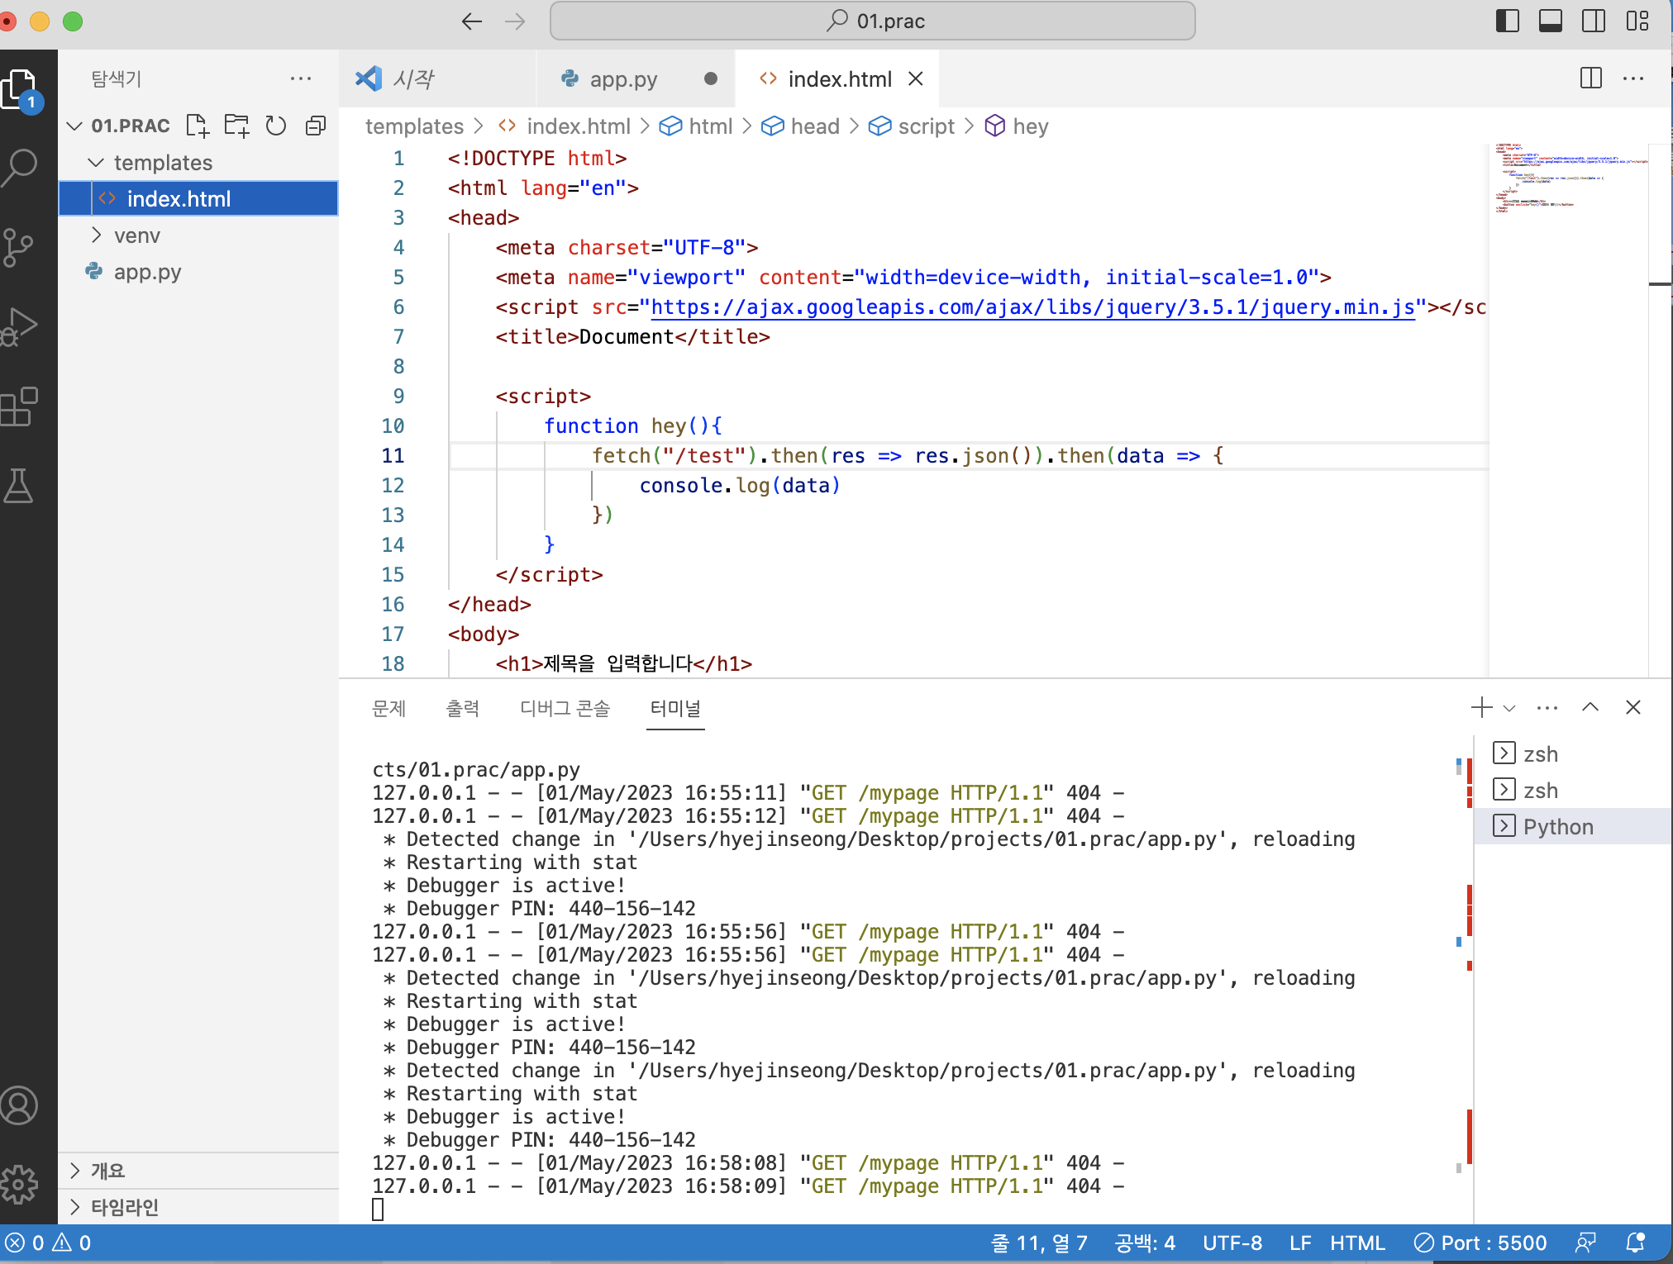The image size is (1673, 1264).
Task: Toggle secondary sidebar visibility
Action: 1594,21
